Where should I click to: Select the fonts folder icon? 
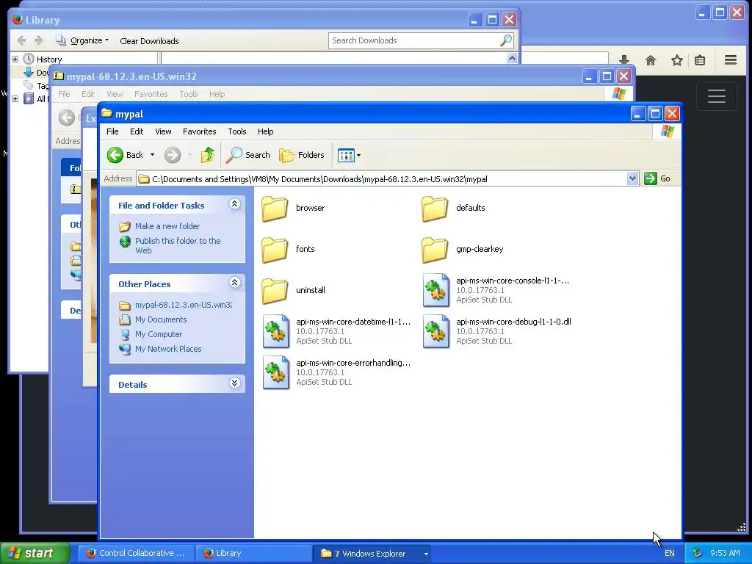275,250
